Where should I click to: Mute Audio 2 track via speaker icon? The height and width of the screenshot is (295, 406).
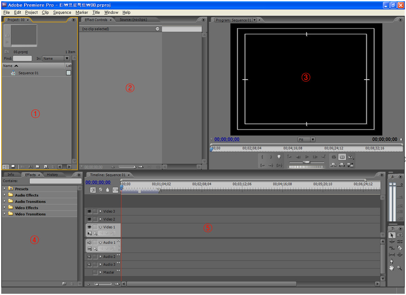tap(89, 257)
